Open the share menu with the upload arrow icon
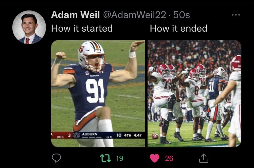The image size is (254, 168). [x=203, y=158]
